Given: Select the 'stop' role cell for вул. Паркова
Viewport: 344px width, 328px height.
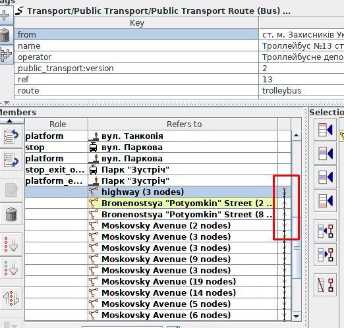Looking at the screenshot, I should tap(57, 147).
